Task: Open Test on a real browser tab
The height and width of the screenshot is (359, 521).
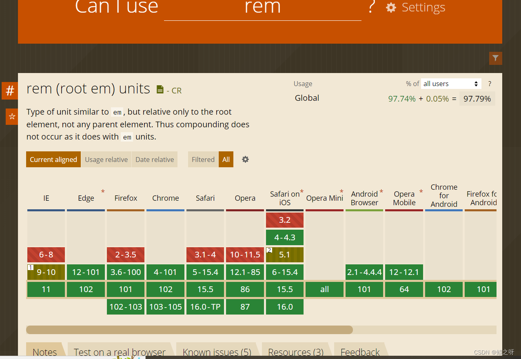Action: click(x=120, y=352)
